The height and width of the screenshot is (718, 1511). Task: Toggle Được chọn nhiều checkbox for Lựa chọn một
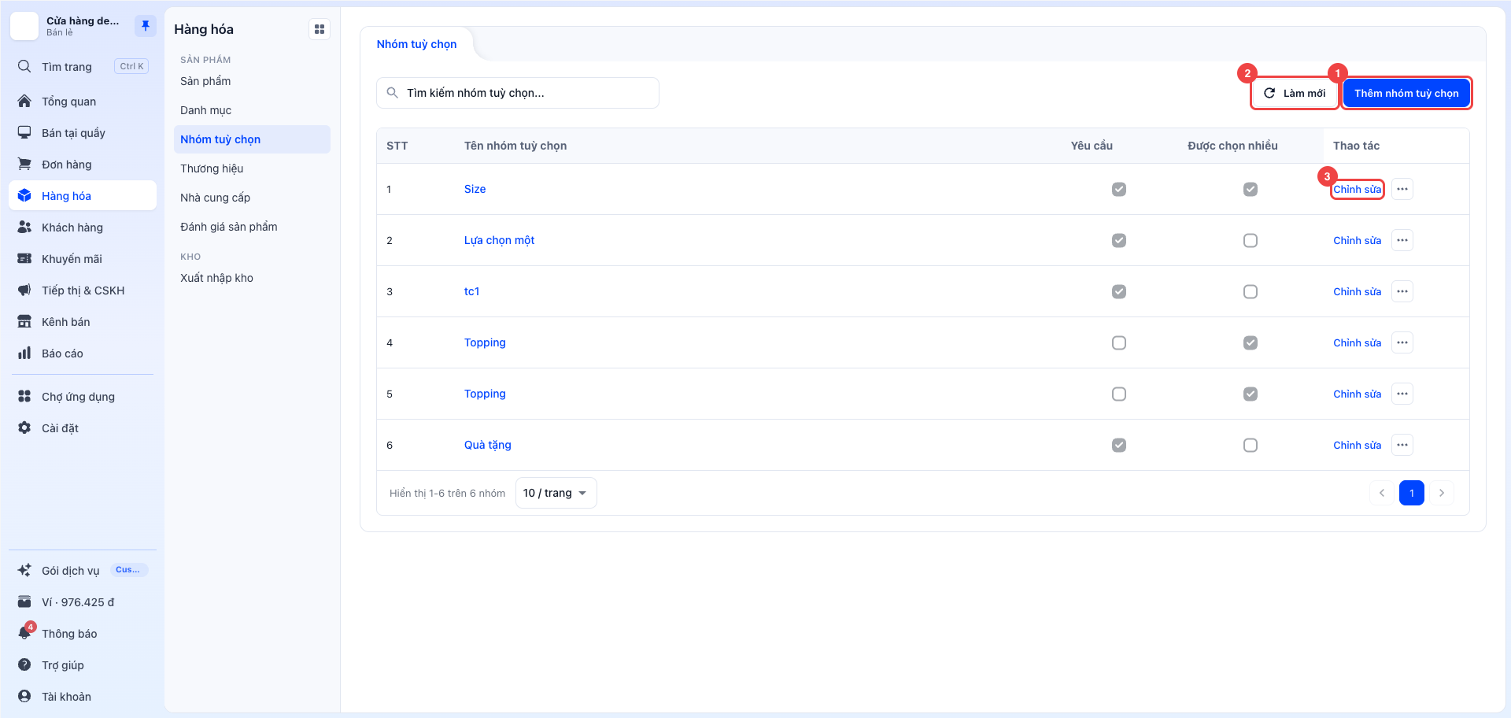coord(1251,240)
